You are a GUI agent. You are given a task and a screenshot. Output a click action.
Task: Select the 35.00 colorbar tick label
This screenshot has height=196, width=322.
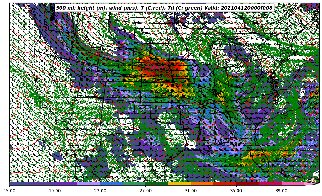(236, 191)
